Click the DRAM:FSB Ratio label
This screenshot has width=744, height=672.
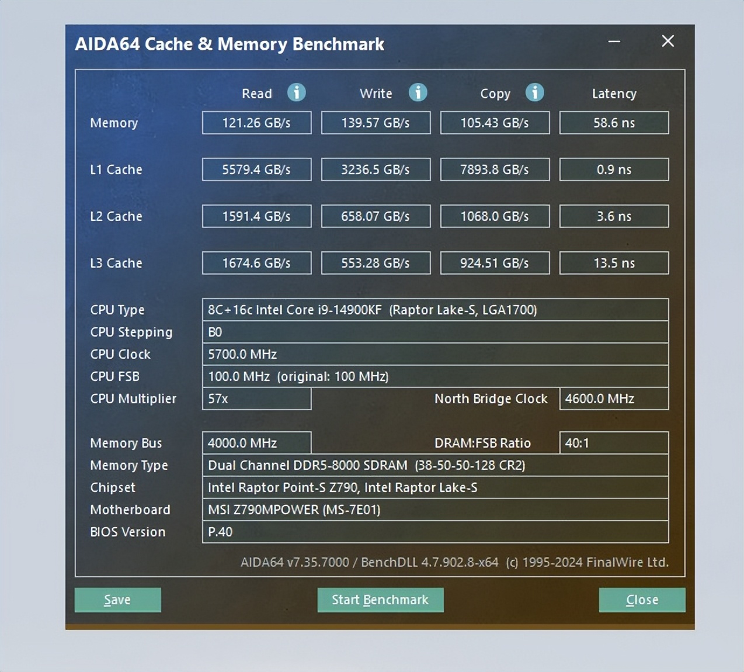[483, 443]
